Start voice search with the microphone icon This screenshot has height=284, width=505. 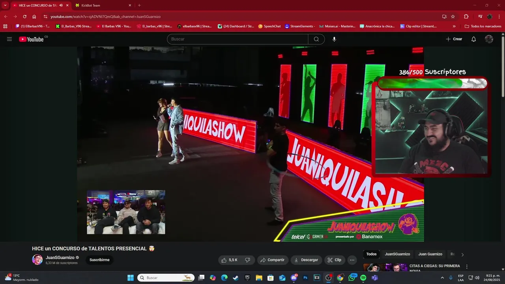coord(334,39)
